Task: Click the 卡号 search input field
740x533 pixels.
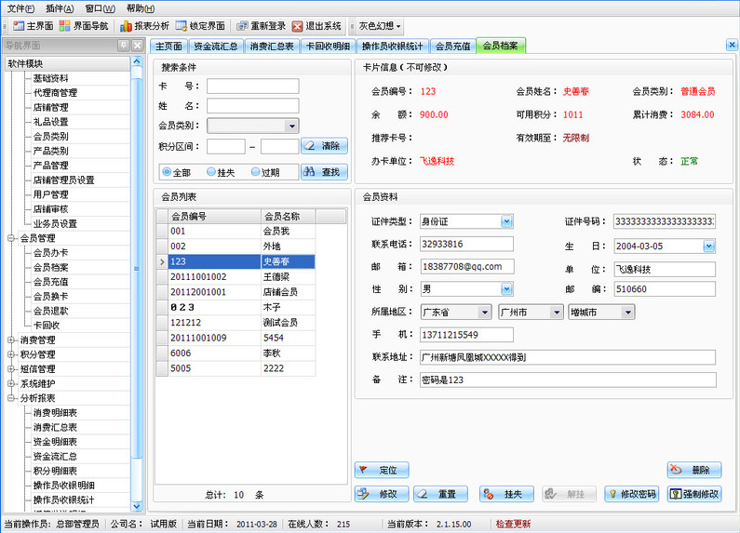Action: click(x=252, y=87)
